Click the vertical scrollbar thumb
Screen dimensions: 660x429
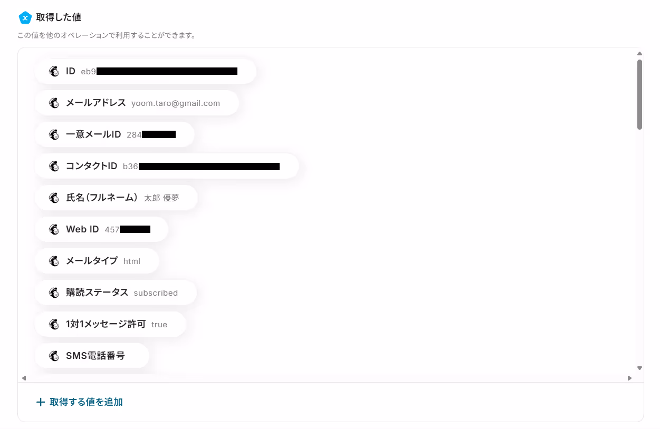coord(639,94)
